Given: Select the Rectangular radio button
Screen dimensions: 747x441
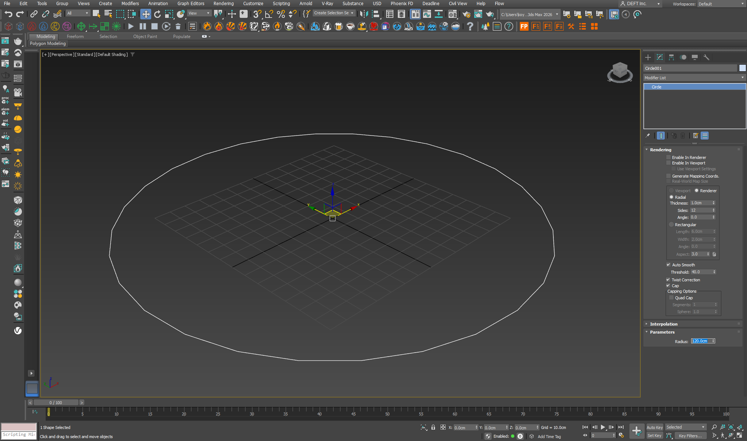Looking at the screenshot, I should pyautogui.click(x=671, y=225).
